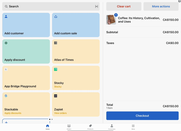This screenshot has height=131, width=181.
Task: Open Stackable to apply discounts
Action: [x=26, y=104]
